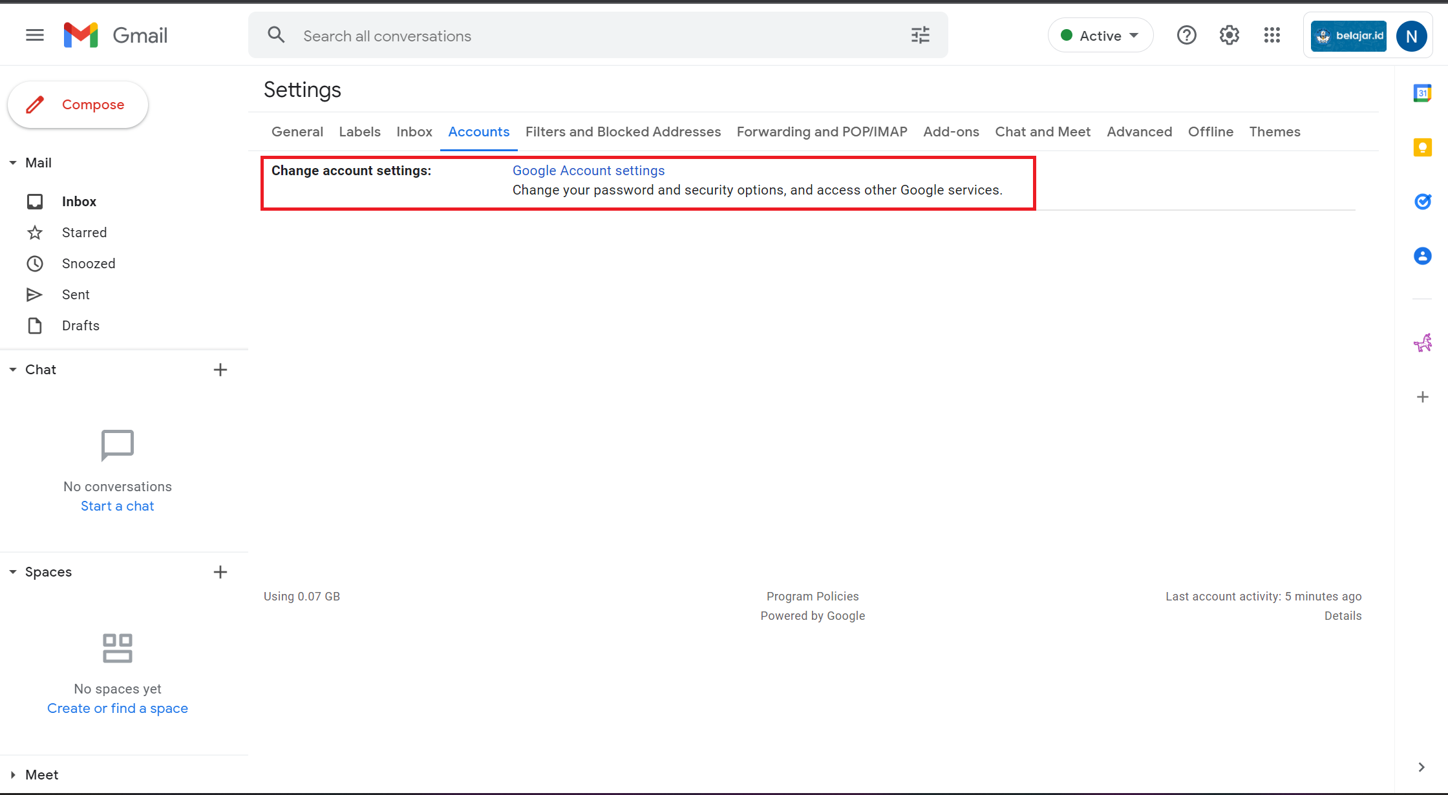
Task: Open Google Calendar side panel
Action: (1422, 94)
